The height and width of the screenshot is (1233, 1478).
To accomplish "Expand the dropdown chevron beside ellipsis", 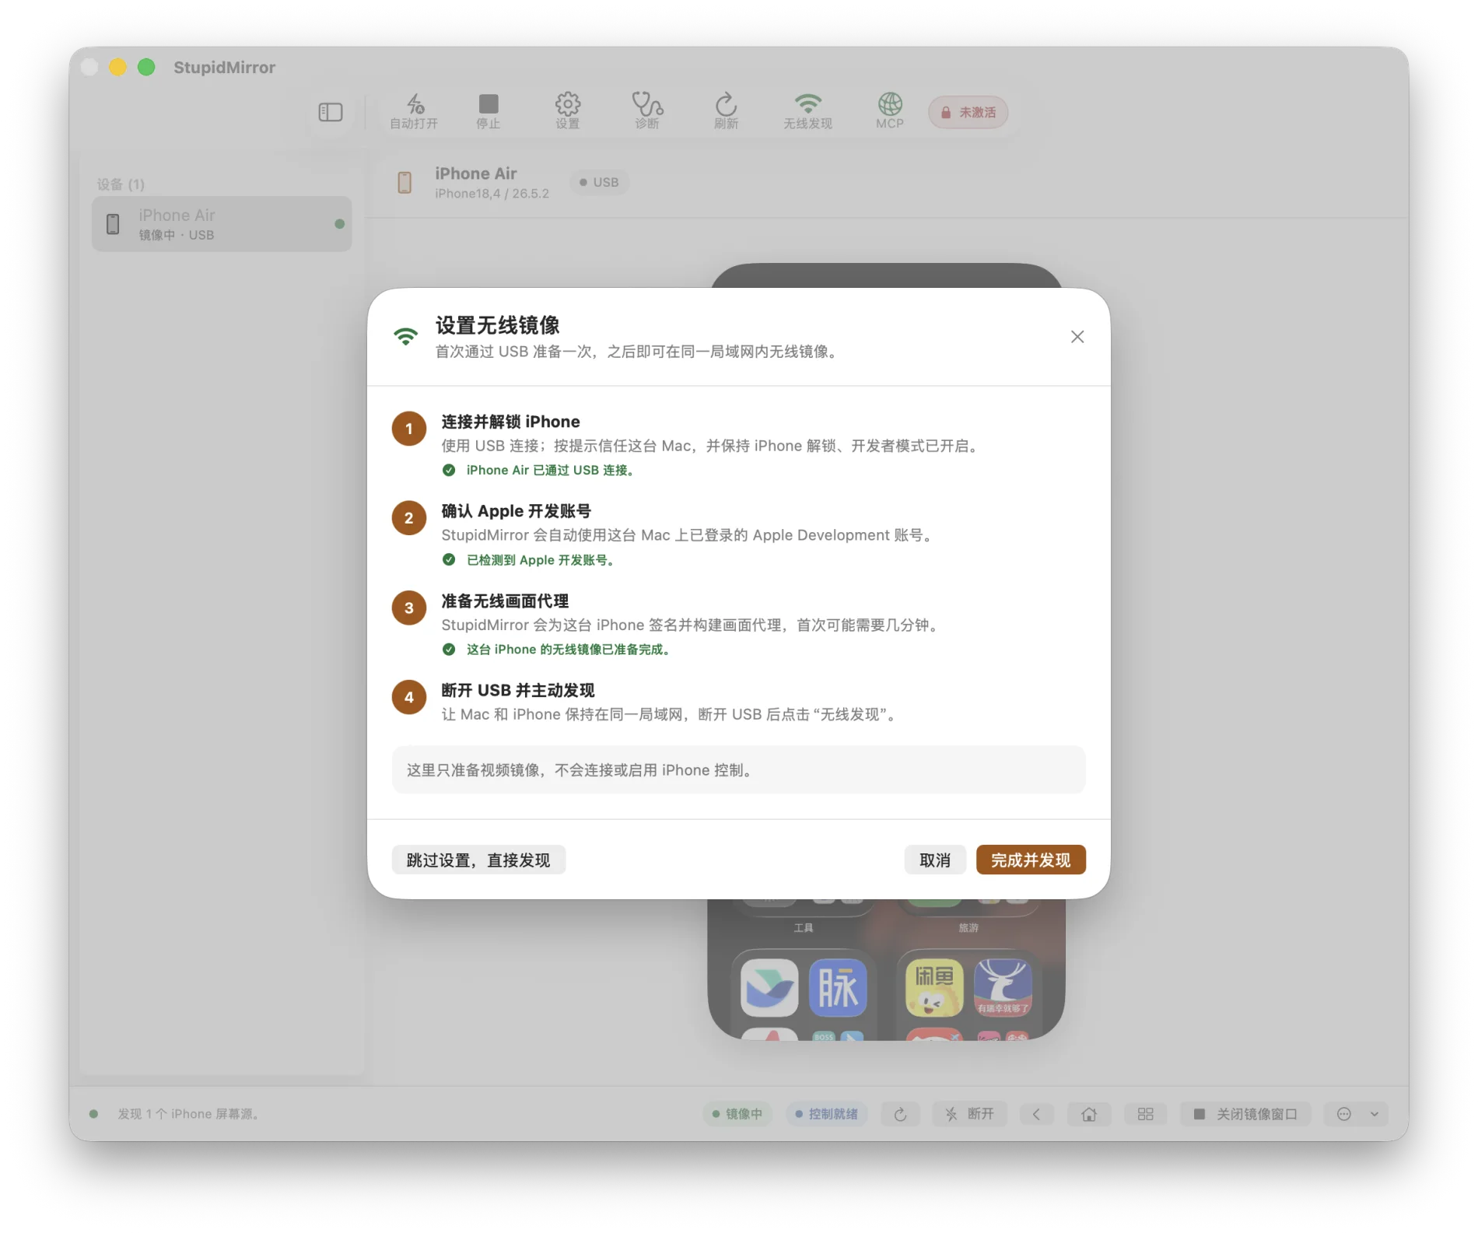I will 1375,1114.
